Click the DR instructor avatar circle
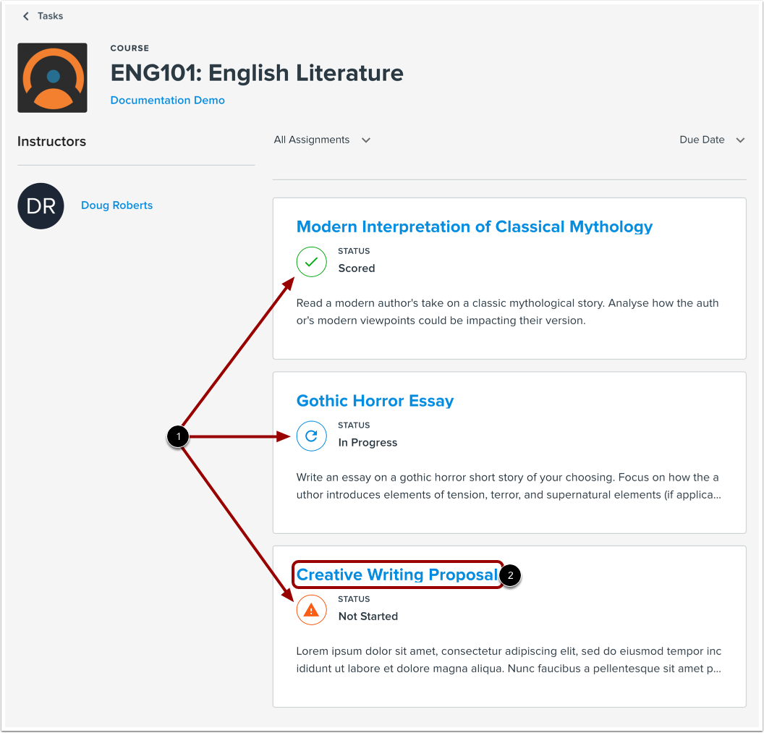764x733 pixels. click(41, 206)
